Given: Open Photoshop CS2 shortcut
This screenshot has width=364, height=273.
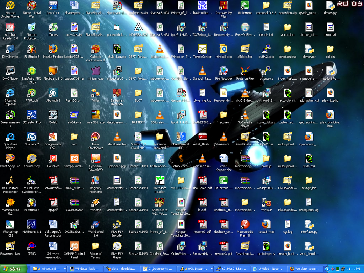Looking at the screenshot, I should click(10, 229).
